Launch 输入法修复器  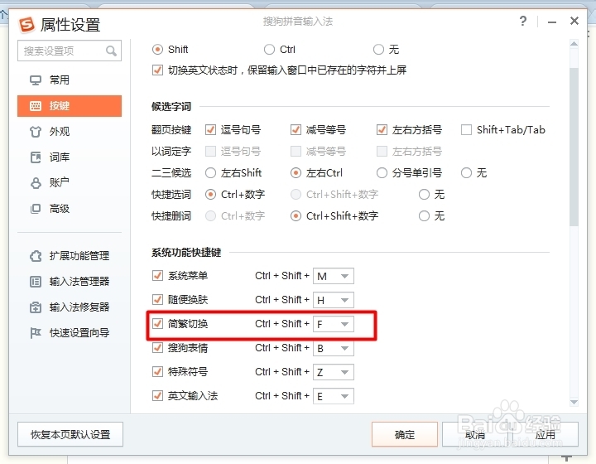click(x=70, y=307)
